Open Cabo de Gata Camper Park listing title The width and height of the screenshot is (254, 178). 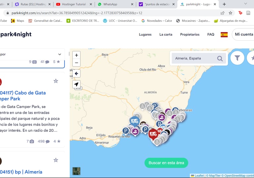click(x=23, y=96)
